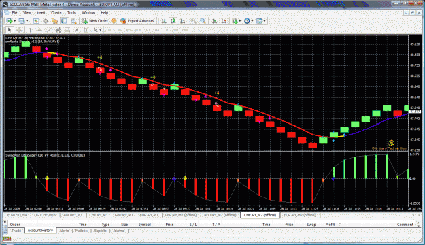Screen dimensions: 425x245
Task: Expand the Periods dropdown arrow
Action: tap(252, 21)
